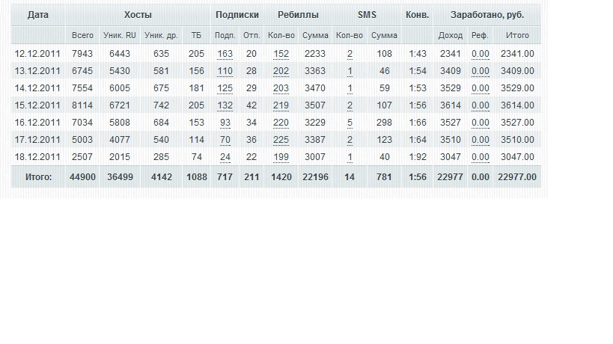Click the Конв. column header
613x344 pixels.
click(x=417, y=15)
